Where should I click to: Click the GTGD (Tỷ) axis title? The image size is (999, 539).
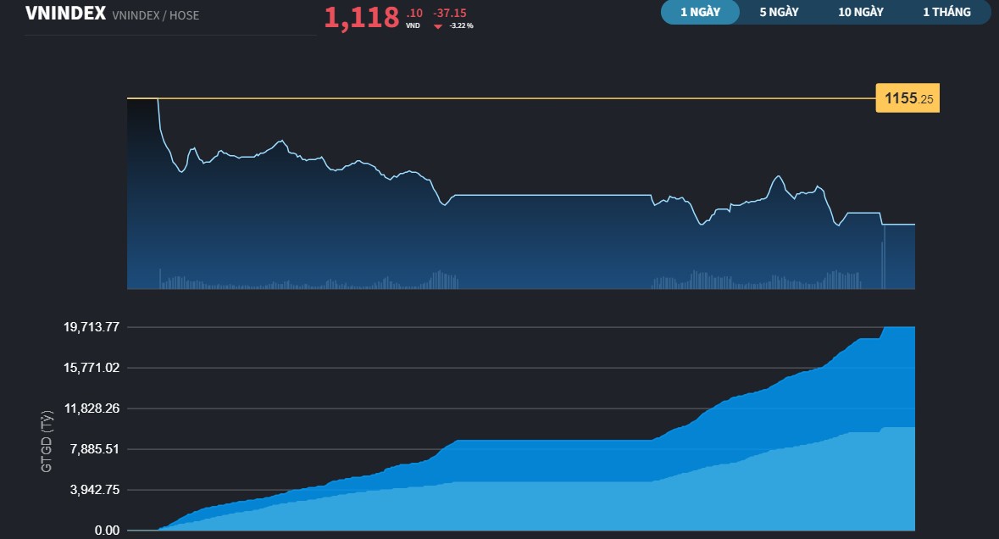point(47,442)
